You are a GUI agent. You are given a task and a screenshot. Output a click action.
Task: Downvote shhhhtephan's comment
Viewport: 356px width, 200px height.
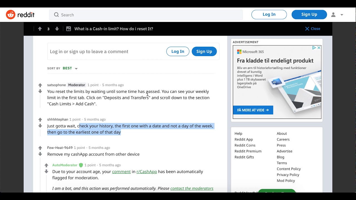click(x=40, y=126)
